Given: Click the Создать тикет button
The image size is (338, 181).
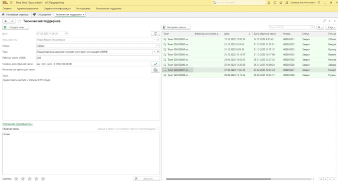Looking at the screenshot, I should pyautogui.click(x=16, y=27).
